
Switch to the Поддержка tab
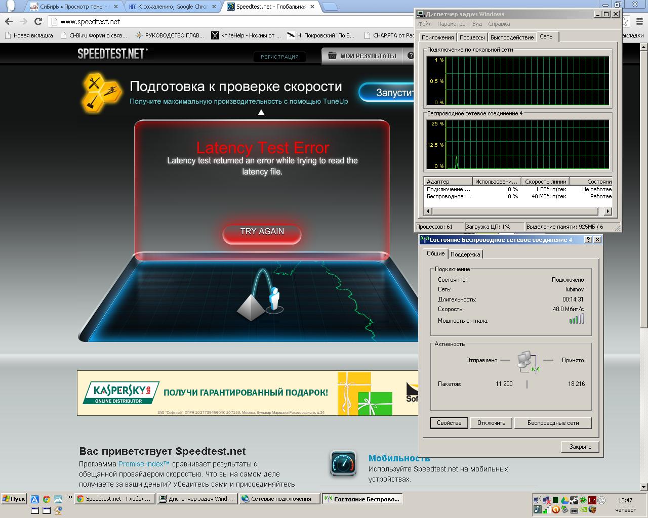[465, 254]
